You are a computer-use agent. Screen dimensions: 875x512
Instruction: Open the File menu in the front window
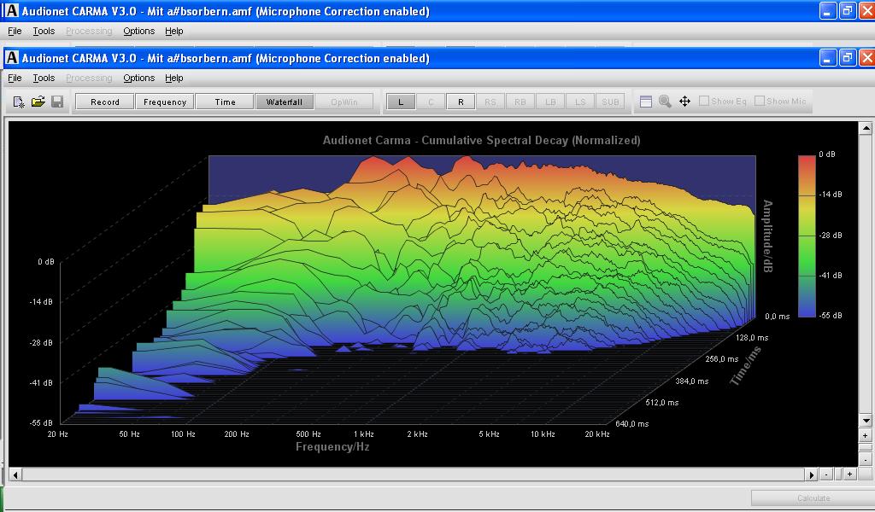point(15,78)
